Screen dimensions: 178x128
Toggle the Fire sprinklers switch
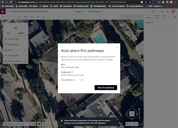click(82, 80)
